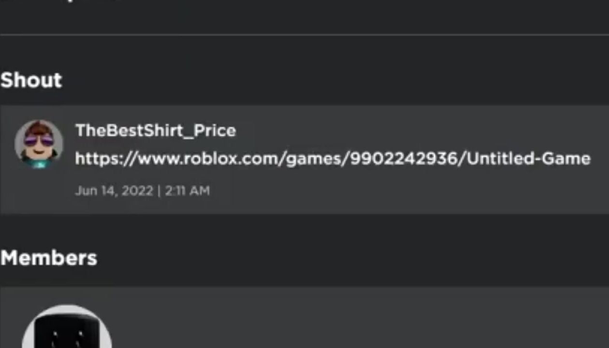The width and height of the screenshot is (609, 348).
Task: Open the Untitled-Game Roblox URL in shout
Action: click(x=333, y=159)
